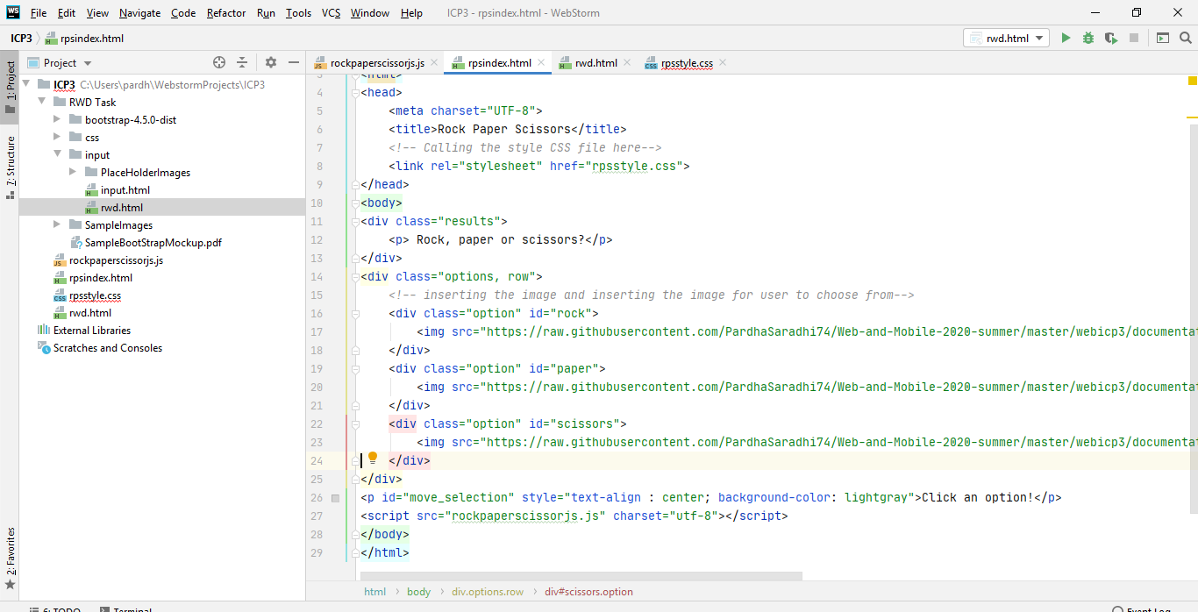The height and width of the screenshot is (612, 1198).
Task: Click 'html' in the bottom breadcrumb
Action: (x=374, y=592)
